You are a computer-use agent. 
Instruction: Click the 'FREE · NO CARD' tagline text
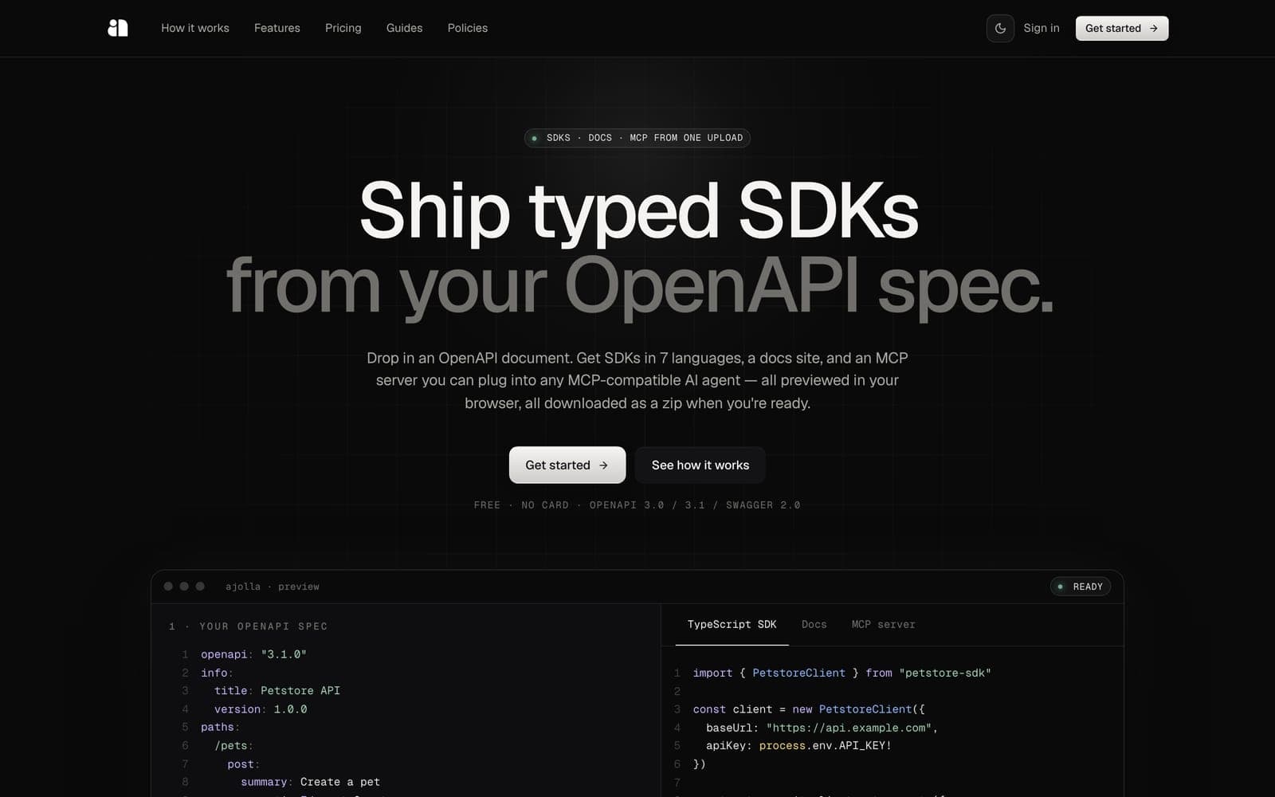pos(637,505)
